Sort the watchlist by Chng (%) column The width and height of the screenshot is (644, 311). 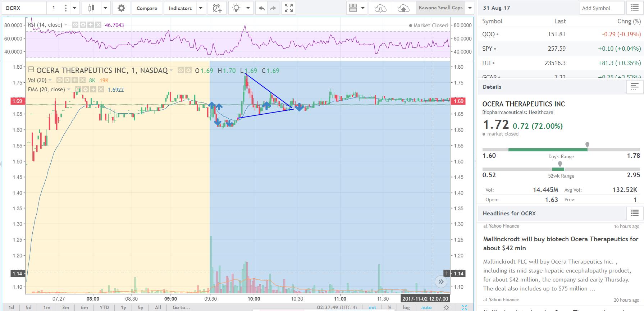point(629,21)
